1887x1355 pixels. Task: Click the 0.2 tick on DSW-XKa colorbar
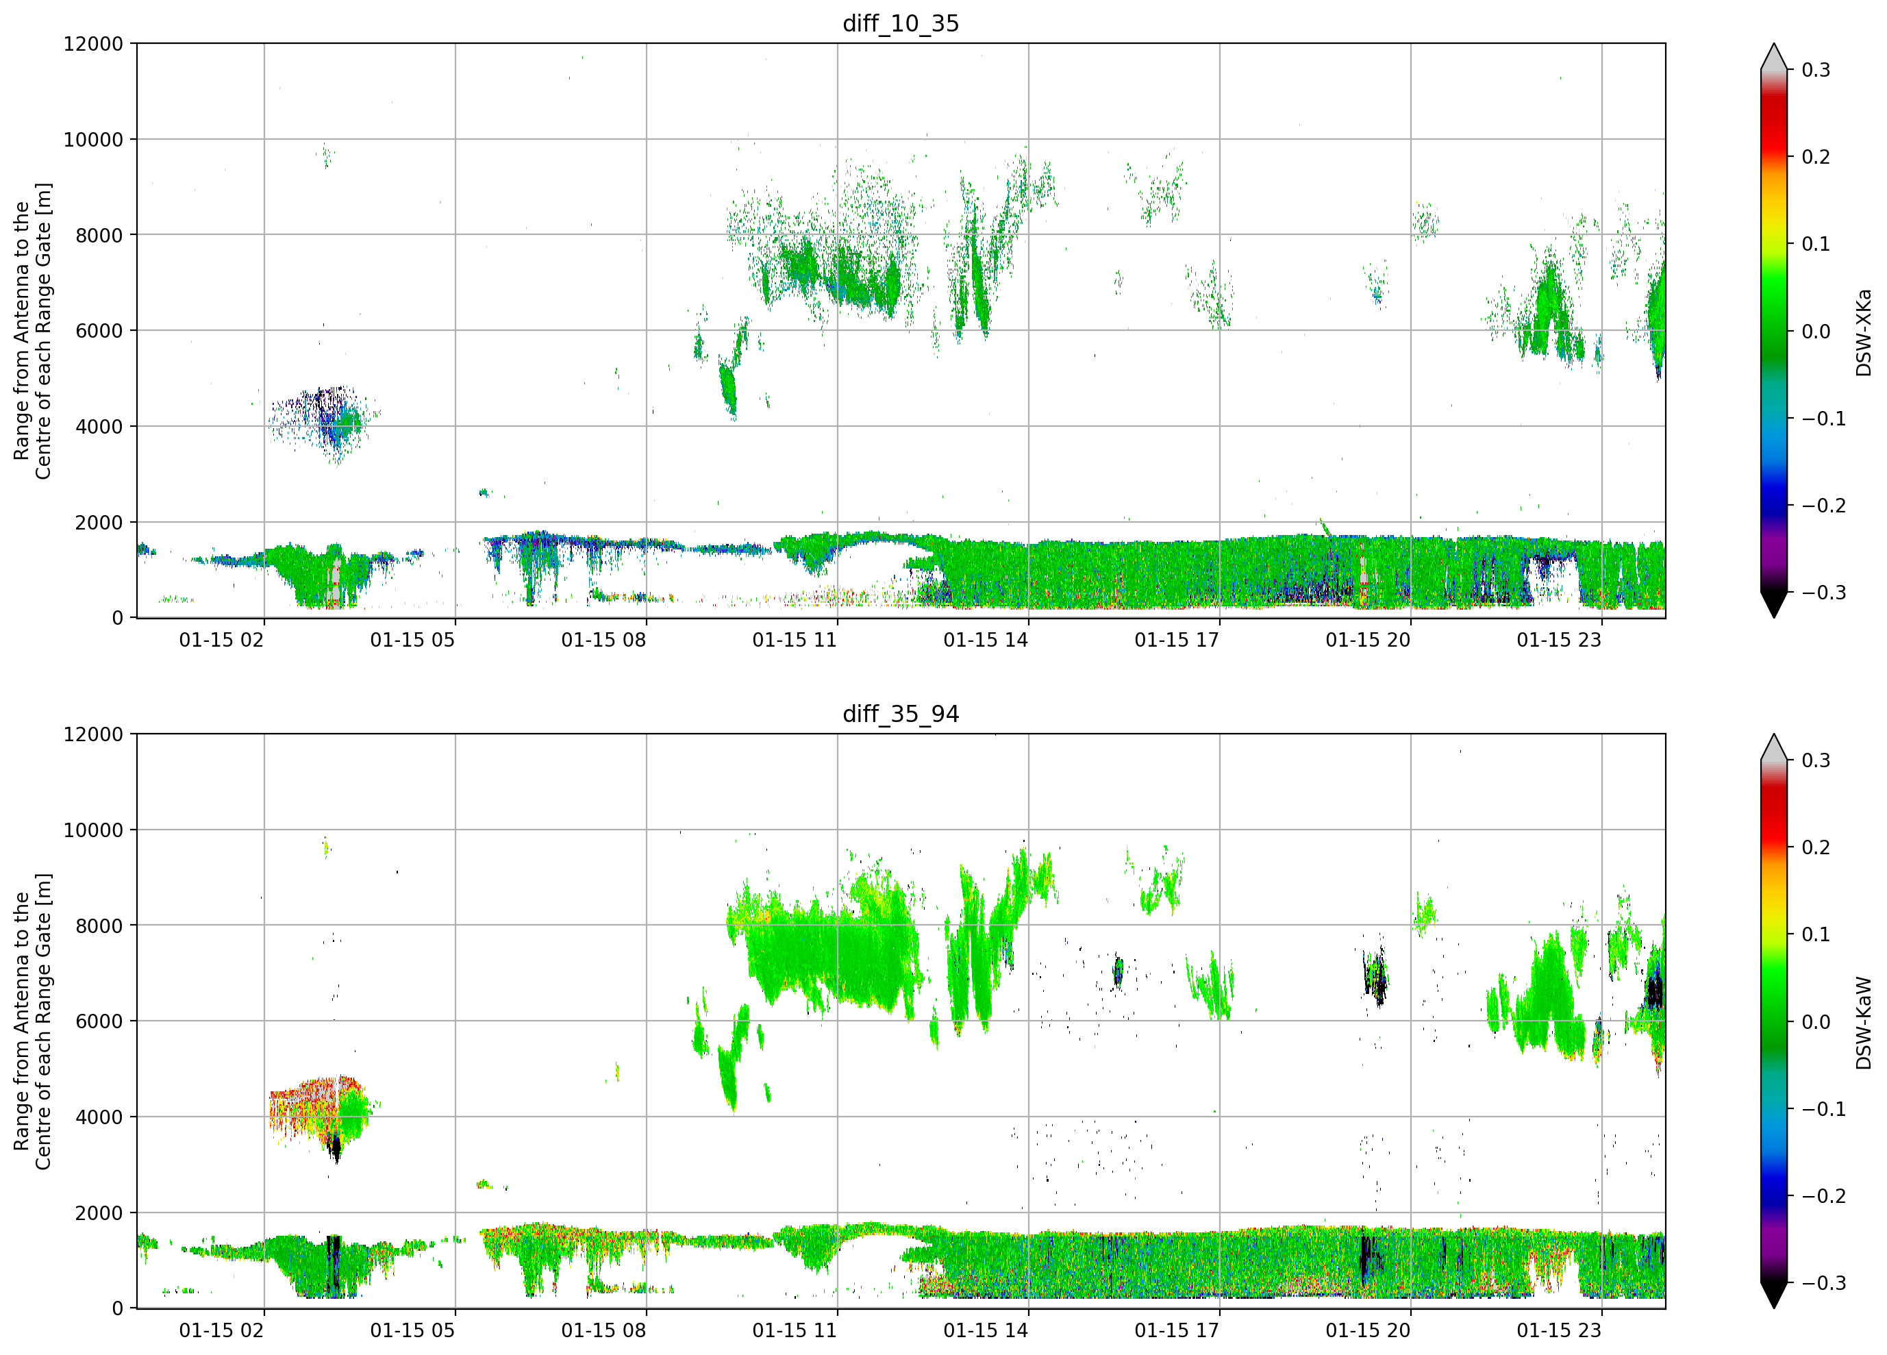(1816, 156)
